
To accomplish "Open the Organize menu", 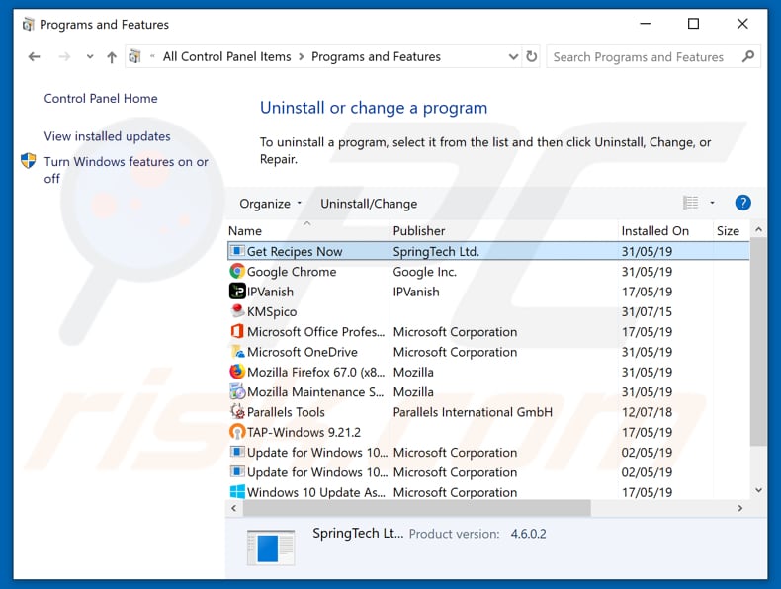I will pyautogui.click(x=270, y=204).
